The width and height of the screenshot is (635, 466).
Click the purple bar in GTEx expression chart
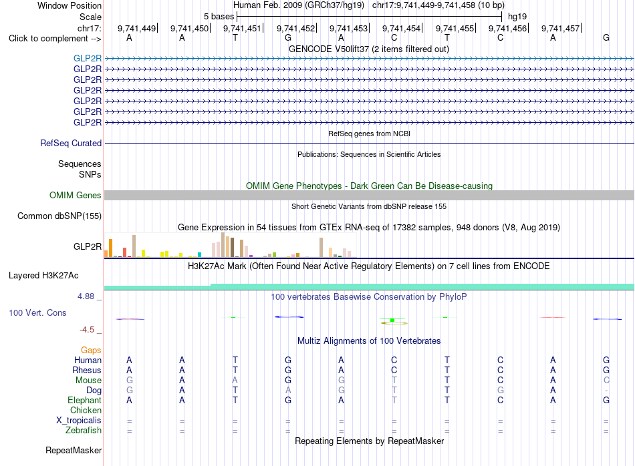click(x=251, y=256)
